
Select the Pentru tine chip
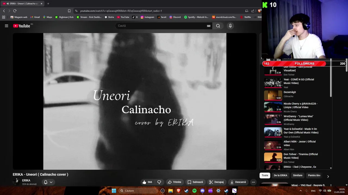(x=314, y=175)
